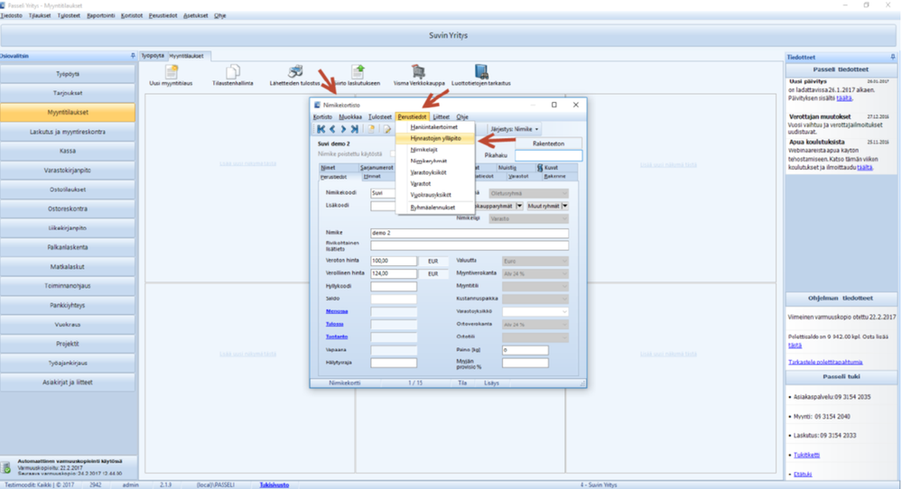902x489 pixels.
Task: Select Nimikeryhmät from the menu
Action: point(435,161)
